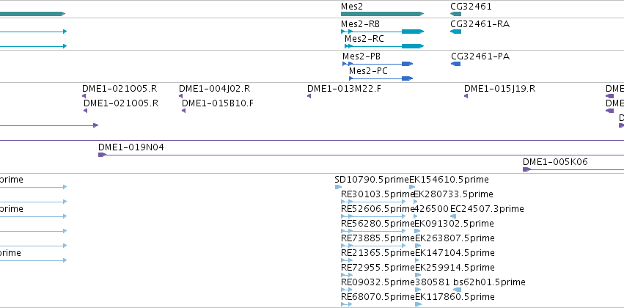Image resolution: width=624 pixels, height=308 pixels.
Task: Click the Mes2-RC transcript label
Action: (364, 39)
